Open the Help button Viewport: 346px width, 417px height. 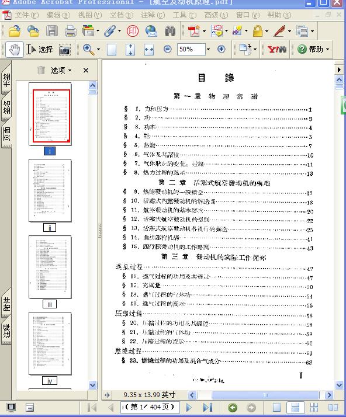point(310,49)
